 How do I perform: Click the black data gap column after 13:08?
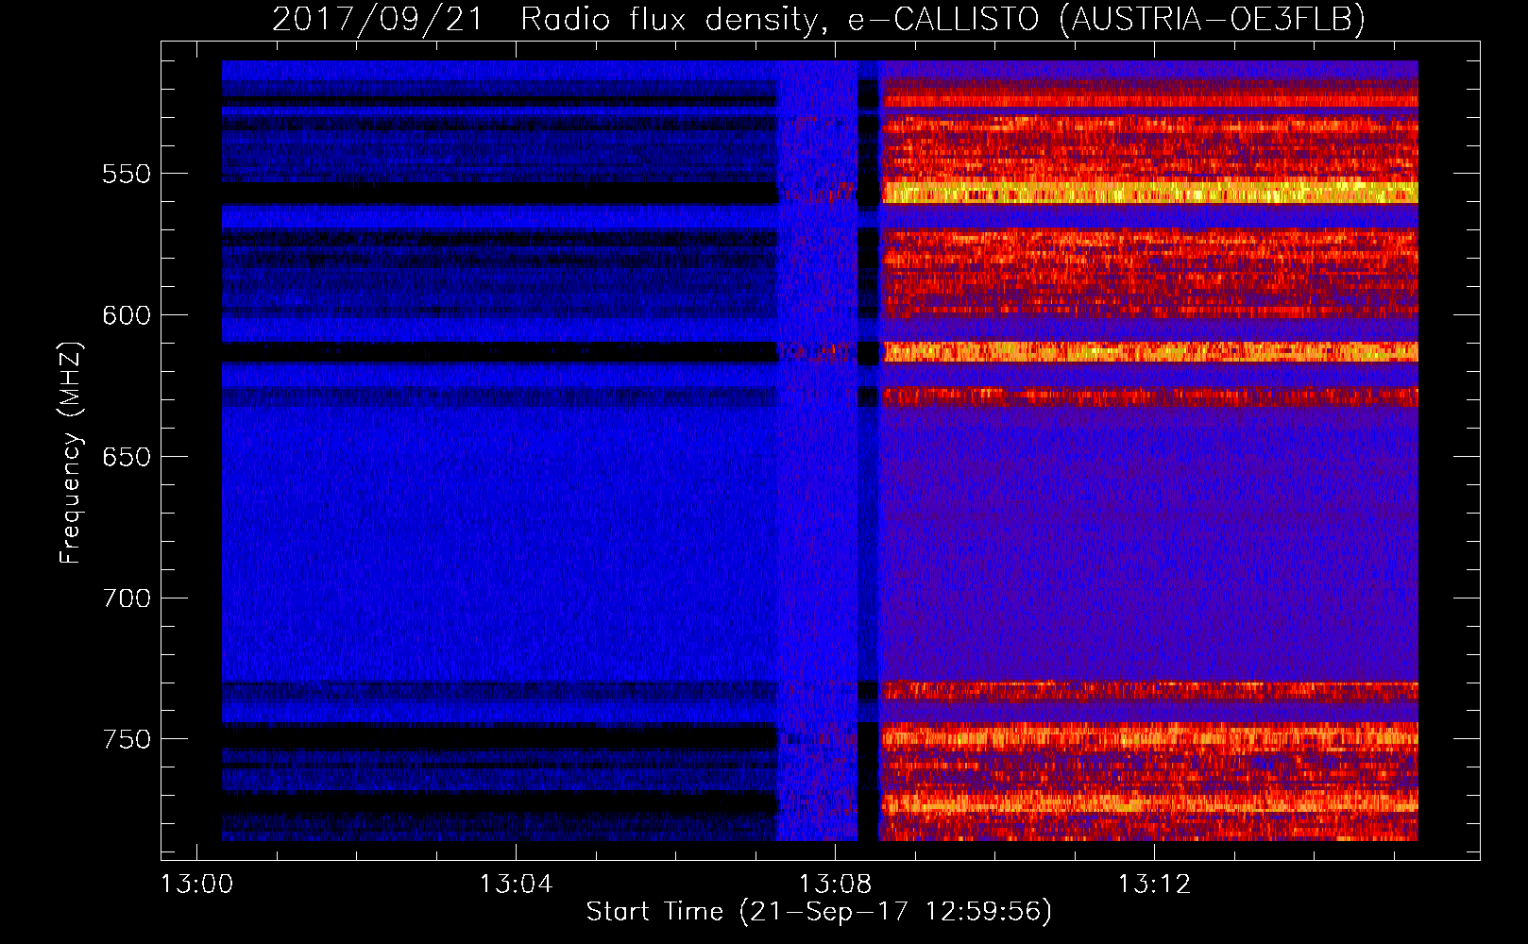[x=868, y=451]
